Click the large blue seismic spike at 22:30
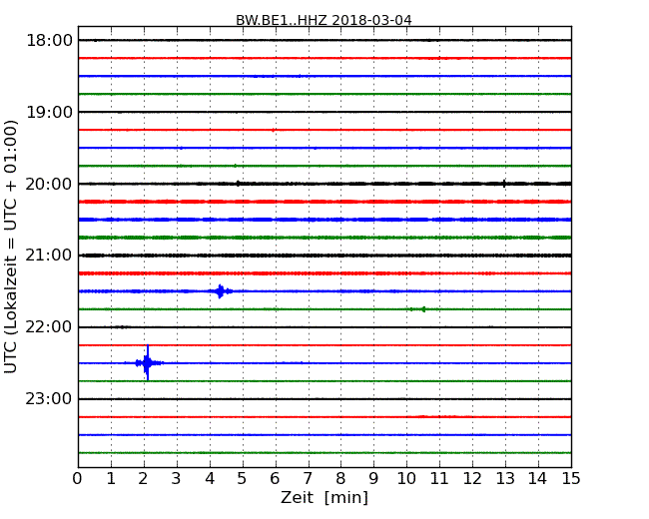 click(x=148, y=363)
